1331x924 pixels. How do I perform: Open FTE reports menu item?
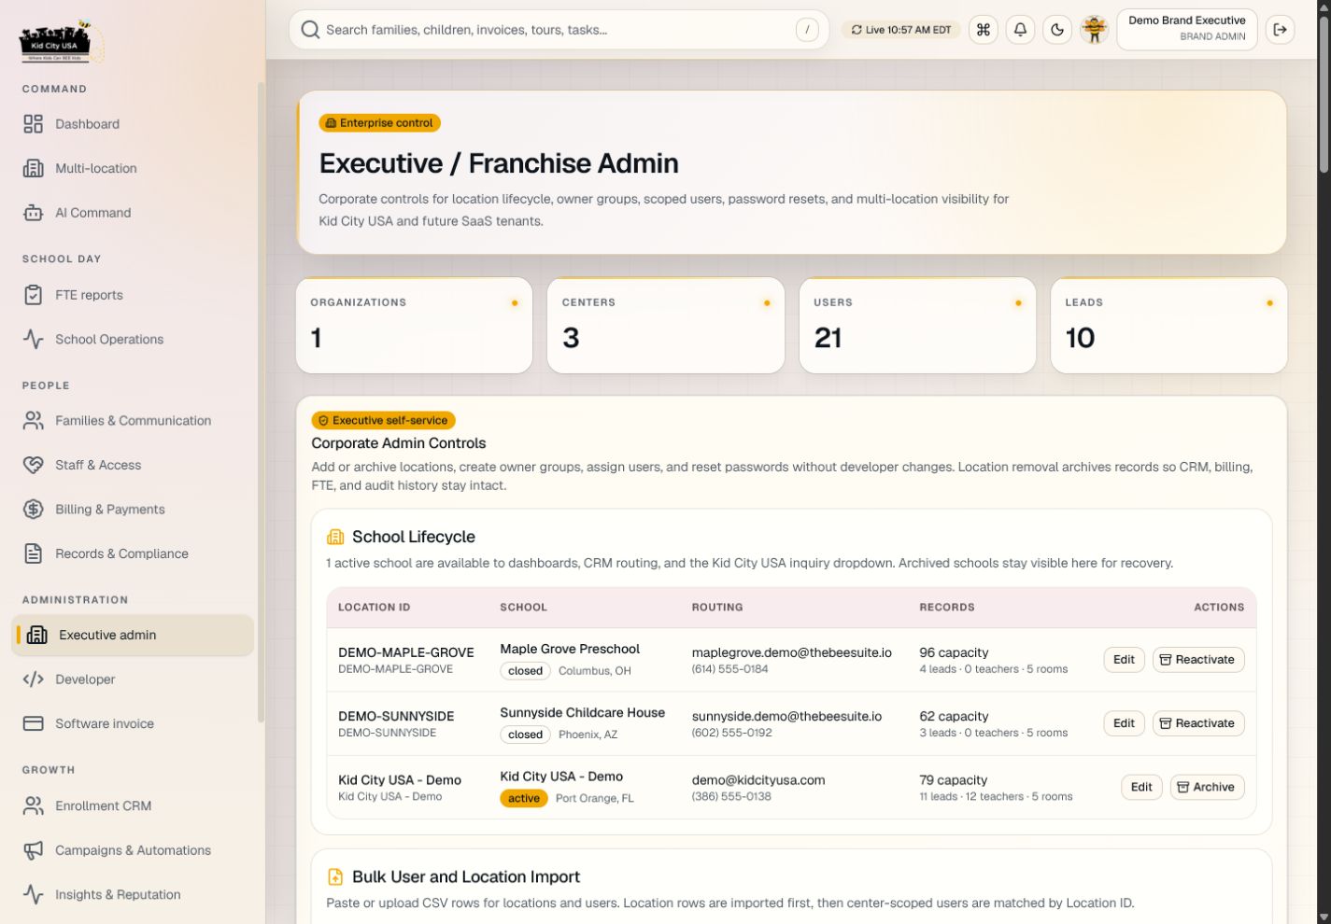click(133, 295)
